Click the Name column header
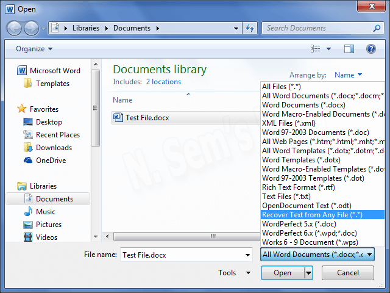Image resolution: width=390 pixels, height=293 pixels. [122, 100]
